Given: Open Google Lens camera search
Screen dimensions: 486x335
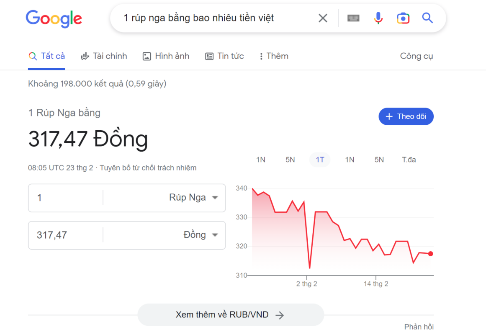Looking at the screenshot, I should (403, 18).
